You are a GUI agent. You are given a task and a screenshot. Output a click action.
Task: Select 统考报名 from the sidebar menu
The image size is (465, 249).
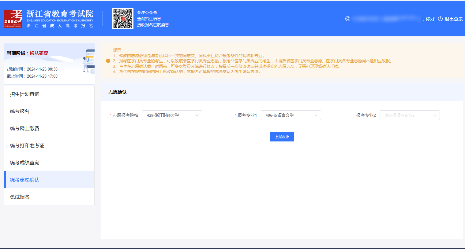[20, 111]
